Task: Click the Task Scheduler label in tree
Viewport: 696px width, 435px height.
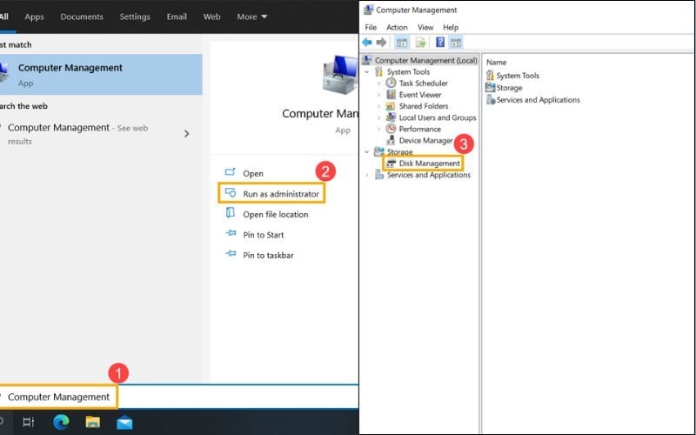Action: (x=423, y=83)
